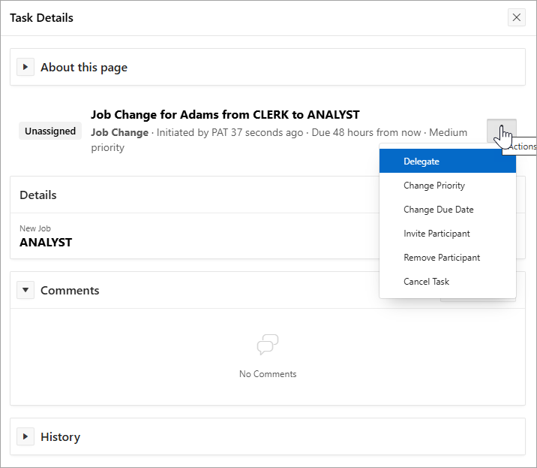Click the About this page heading text
This screenshot has width=537, height=468.
[x=84, y=68]
